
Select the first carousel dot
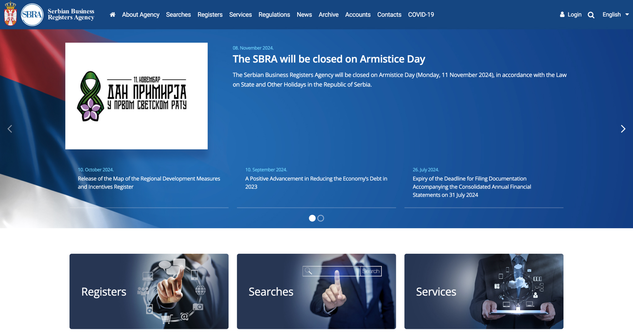(312, 218)
